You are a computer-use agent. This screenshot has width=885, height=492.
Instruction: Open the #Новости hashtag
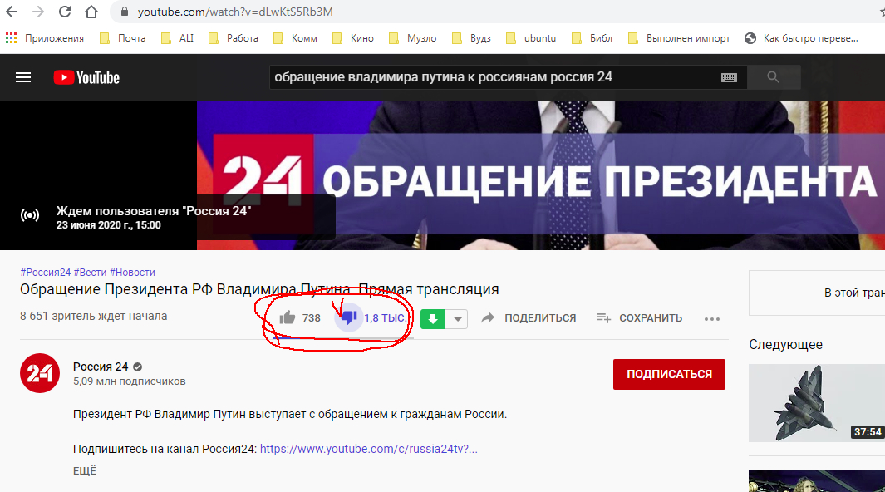132,273
